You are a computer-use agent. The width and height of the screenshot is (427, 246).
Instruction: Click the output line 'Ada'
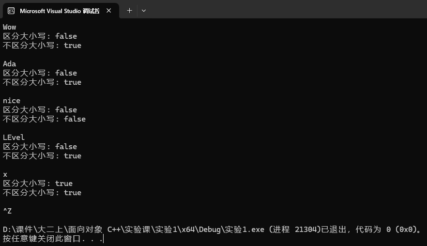(x=10, y=64)
